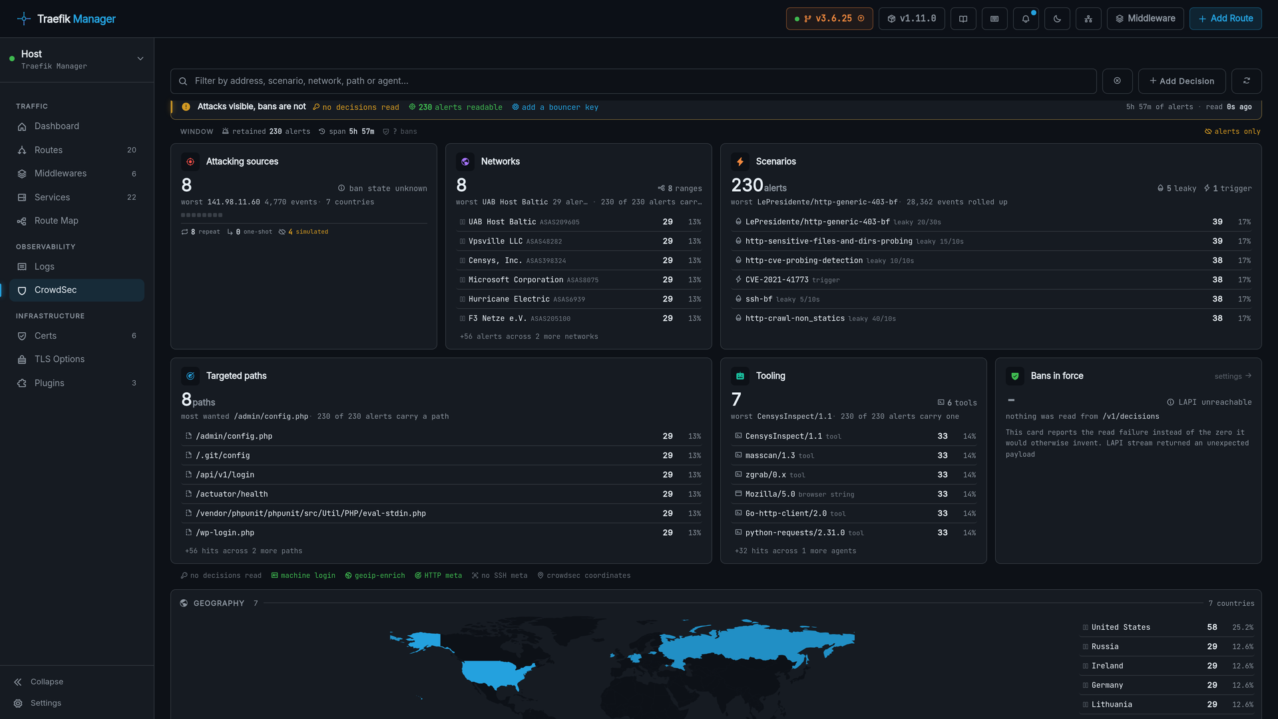Click the v3.6.25 version badge
Screen dimensions: 1278x719
pyautogui.click(x=829, y=19)
